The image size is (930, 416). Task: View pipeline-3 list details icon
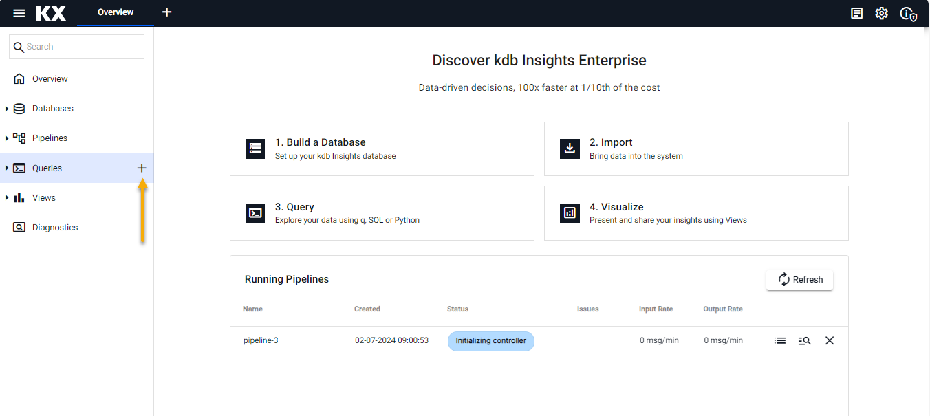(x=780, y=340)
